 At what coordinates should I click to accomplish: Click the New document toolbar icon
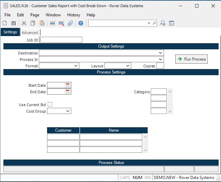coord(5,23)
